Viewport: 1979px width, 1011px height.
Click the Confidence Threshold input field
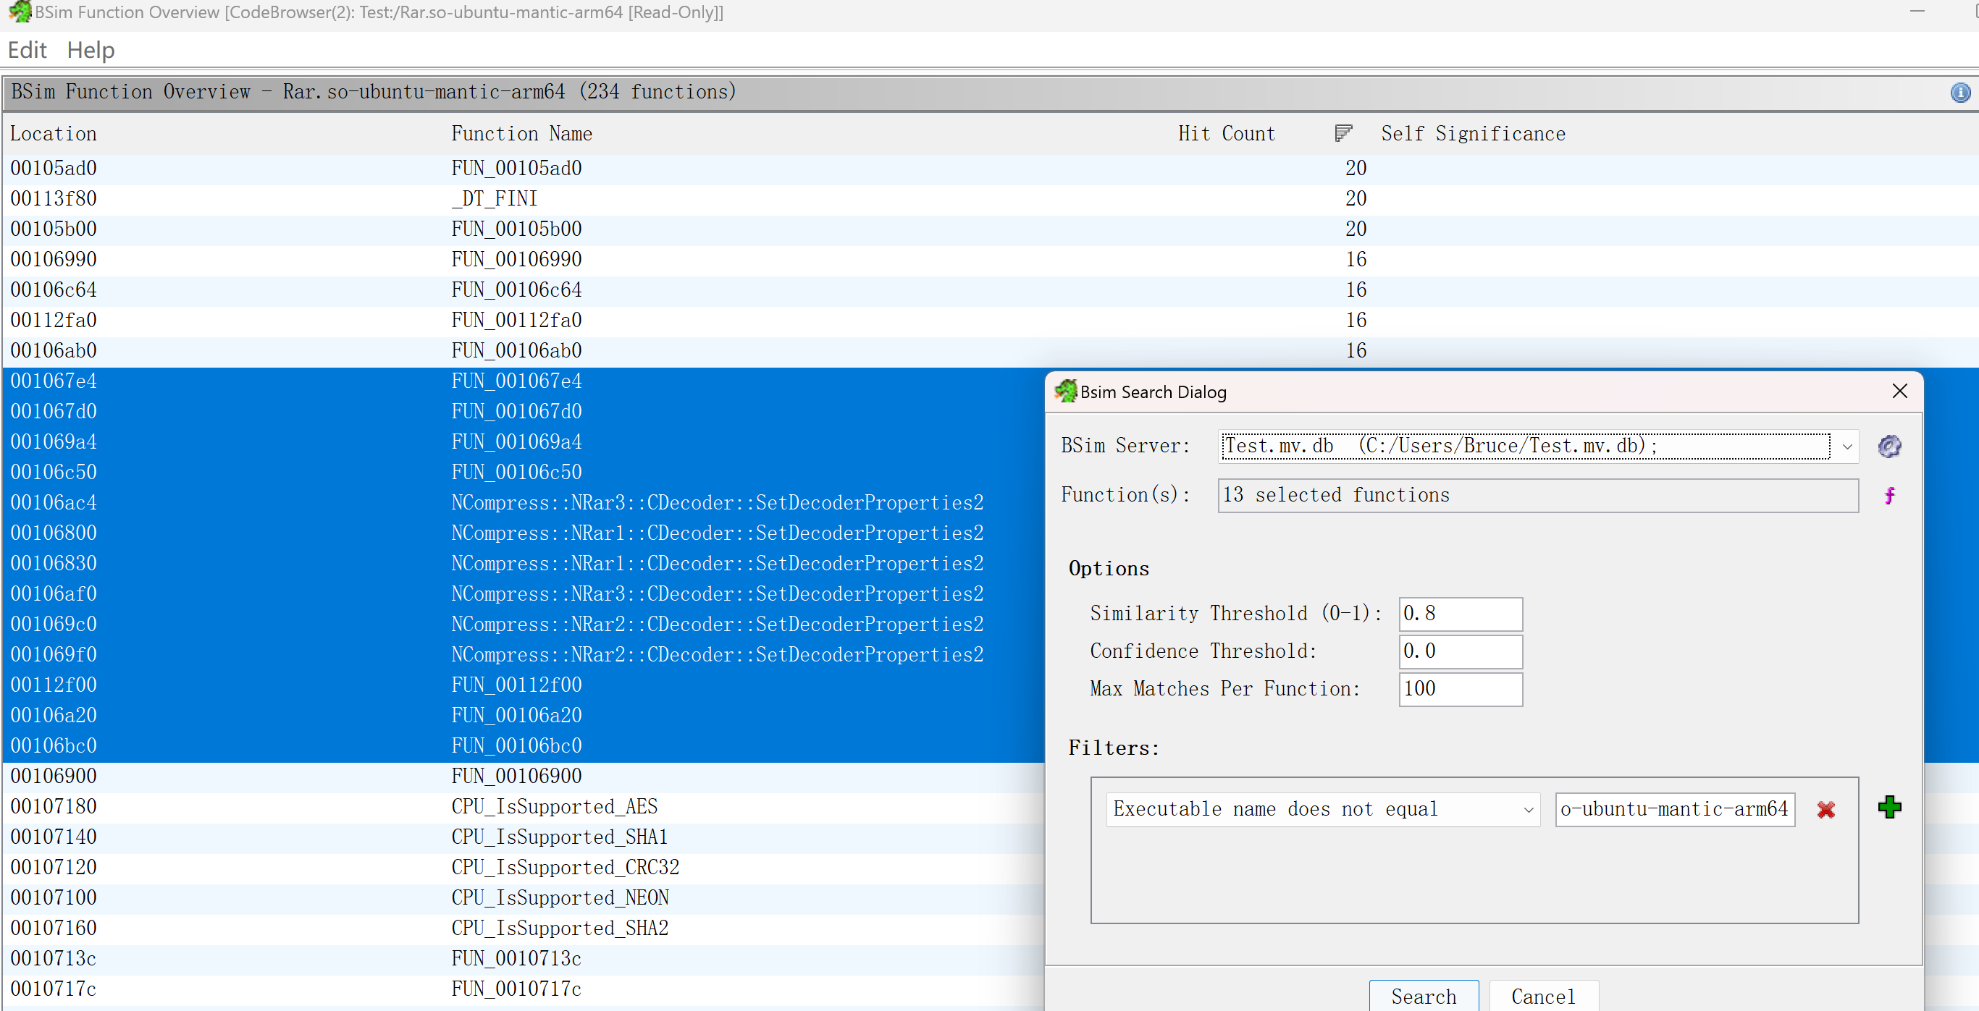point(1460,652)
